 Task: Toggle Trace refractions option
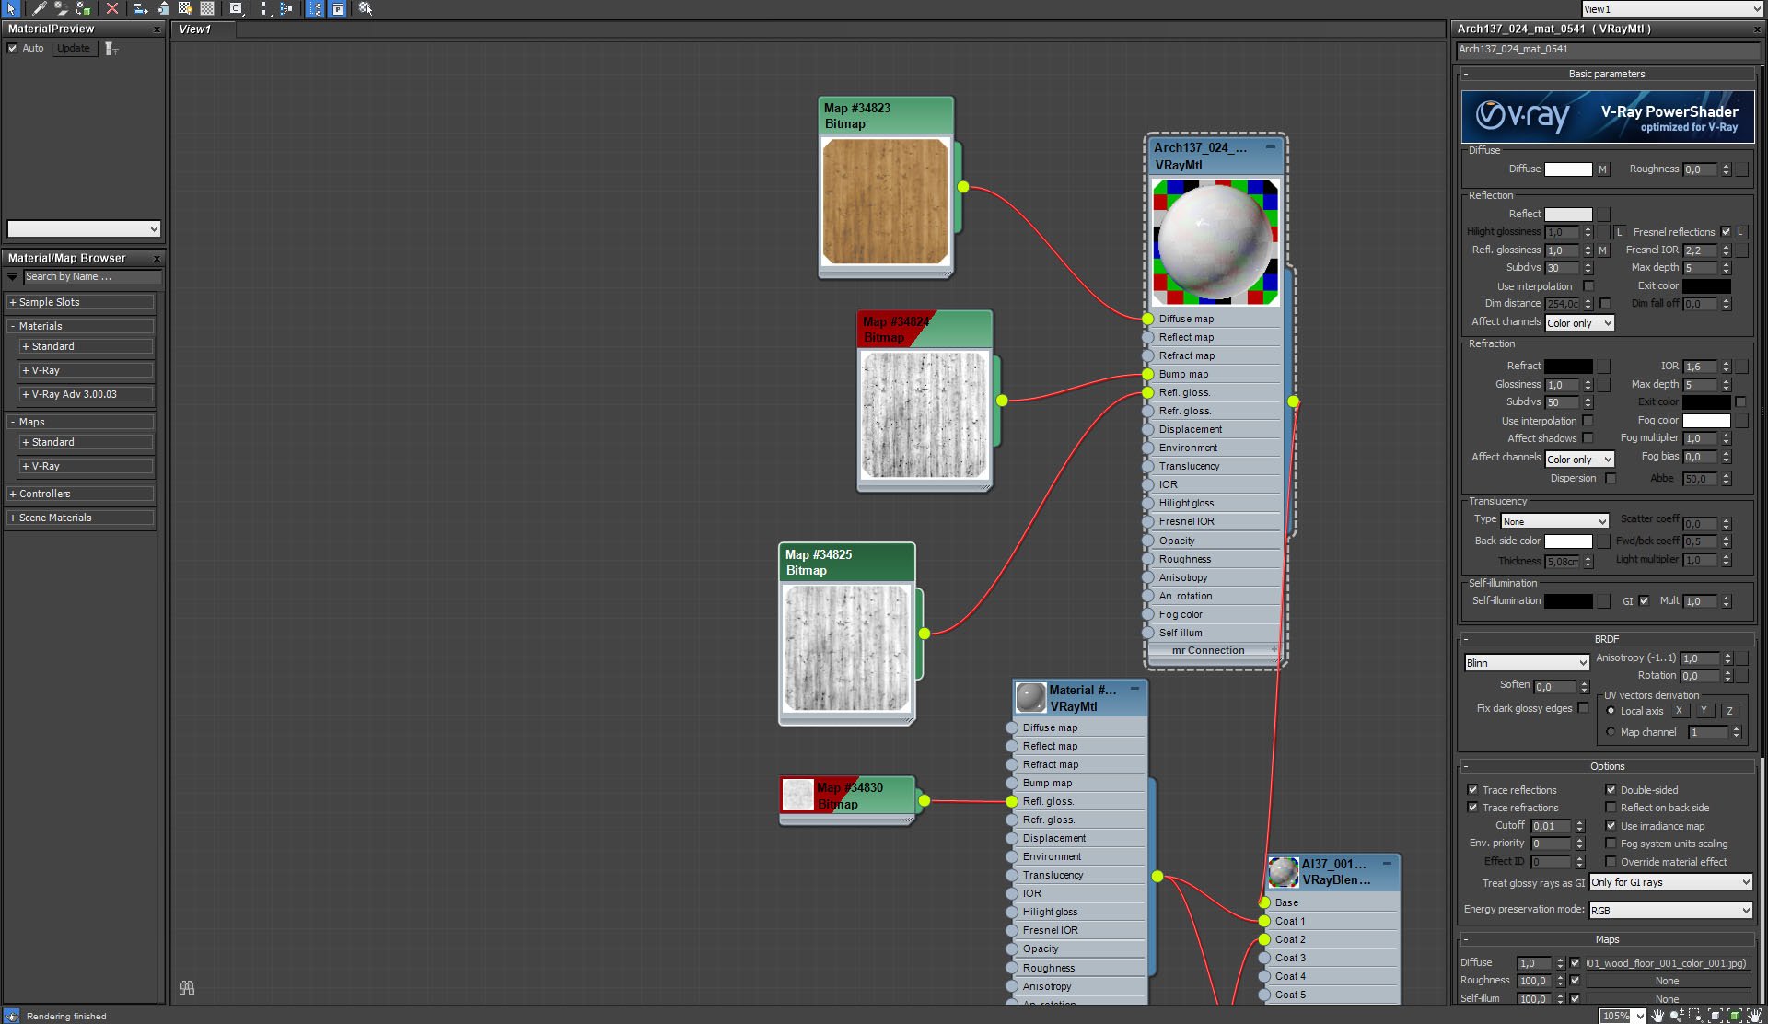click(x=1472, y=808)
